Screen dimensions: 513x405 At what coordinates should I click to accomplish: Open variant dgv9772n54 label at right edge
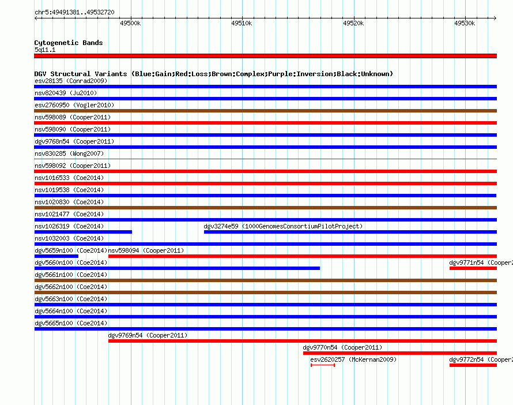click(481, 359)
